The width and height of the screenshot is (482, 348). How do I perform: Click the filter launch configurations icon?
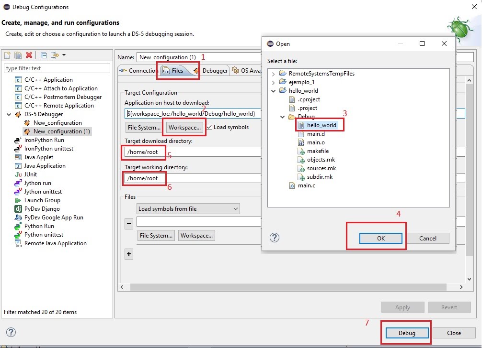coord(55,55)
